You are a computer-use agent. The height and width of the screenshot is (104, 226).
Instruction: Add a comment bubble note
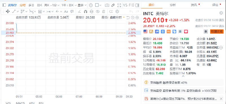click(72, 11)
